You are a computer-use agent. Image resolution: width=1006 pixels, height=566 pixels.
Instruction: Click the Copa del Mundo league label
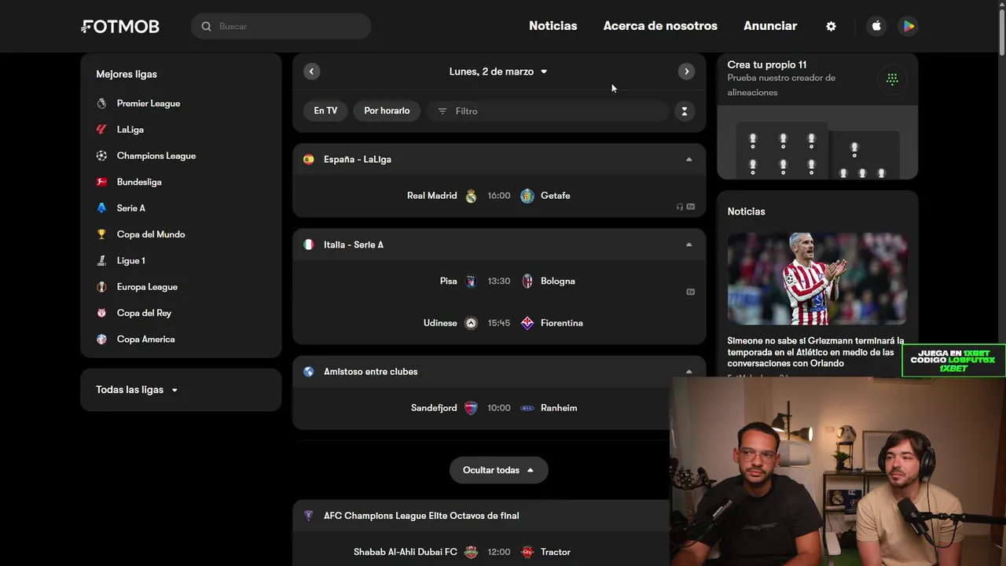151,234
